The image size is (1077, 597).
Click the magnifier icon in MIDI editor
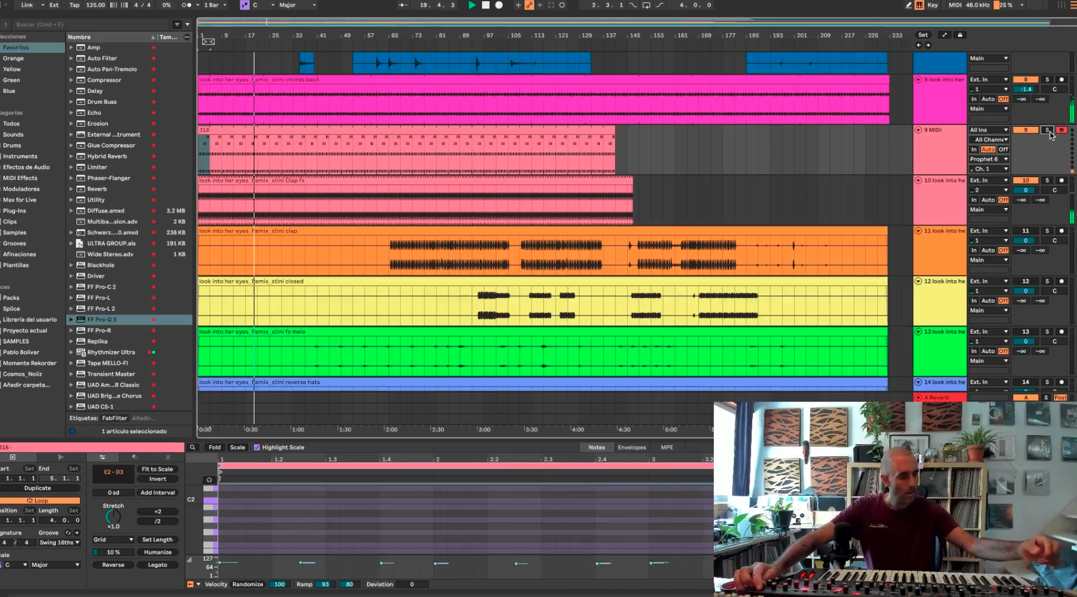(x=192, y=447)
